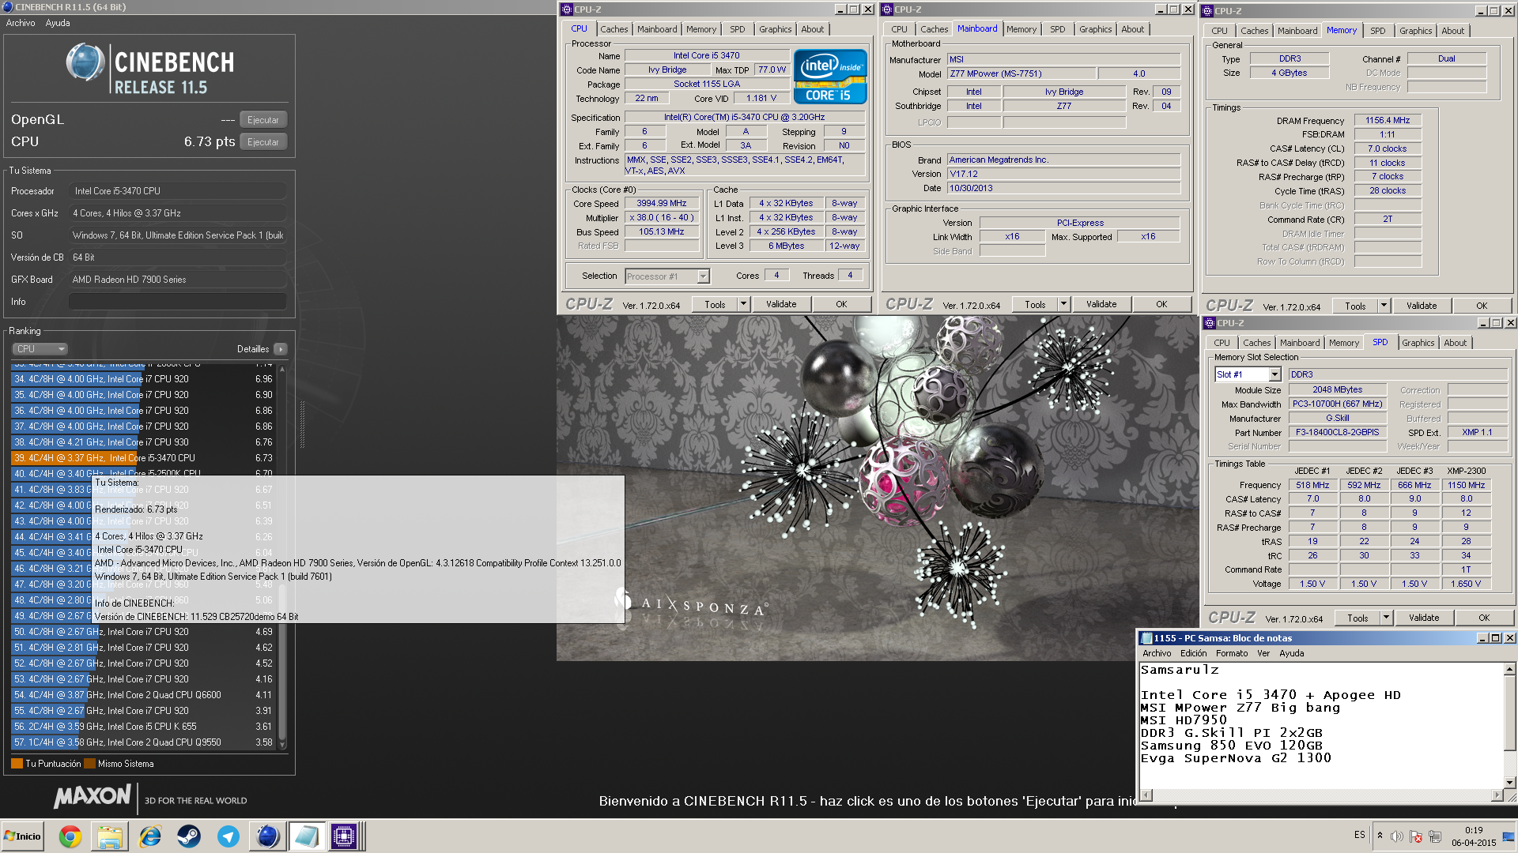Viewport: 1518px width, 853px height.
Task: Click the empty Info field in Cinebench
Action: [x=178, y=302]
